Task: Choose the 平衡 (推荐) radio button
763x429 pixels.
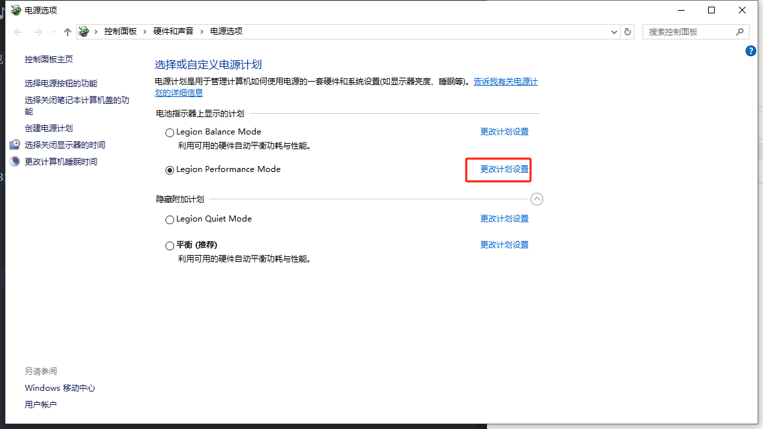Action: 169,246
